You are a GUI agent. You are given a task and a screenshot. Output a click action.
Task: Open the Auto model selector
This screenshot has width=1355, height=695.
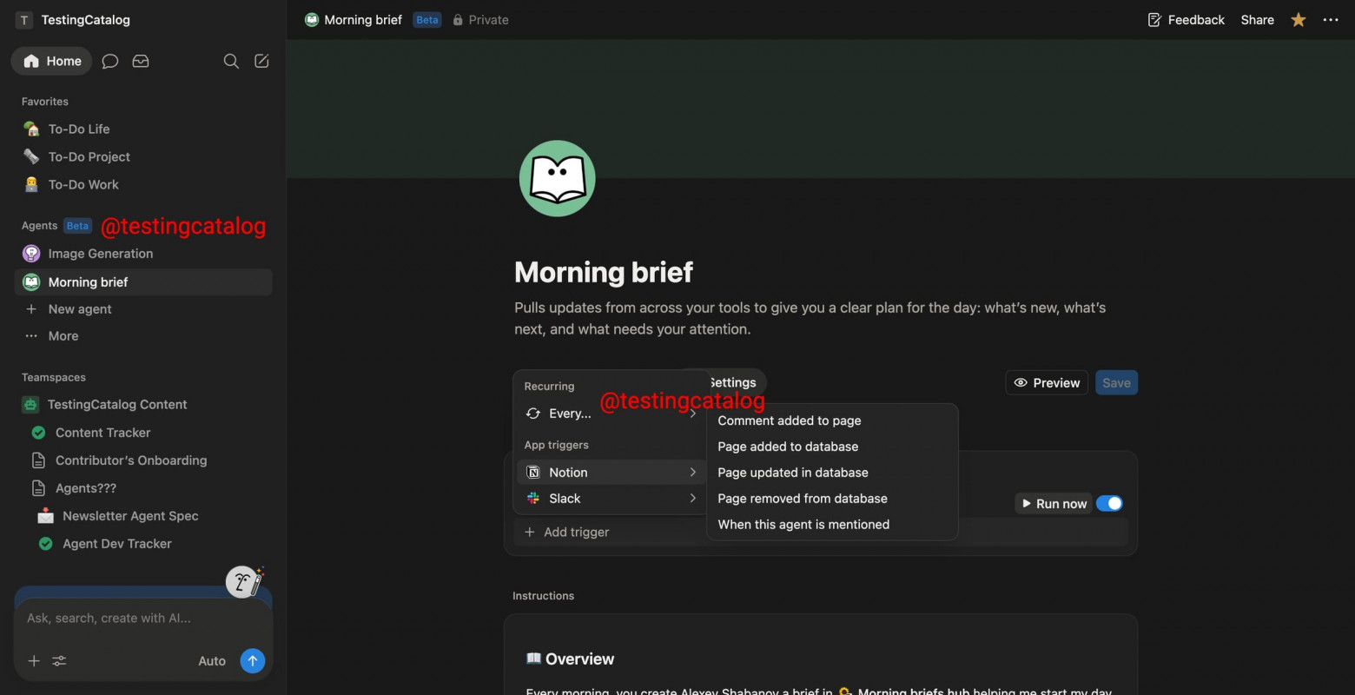(x=211, y=660)
